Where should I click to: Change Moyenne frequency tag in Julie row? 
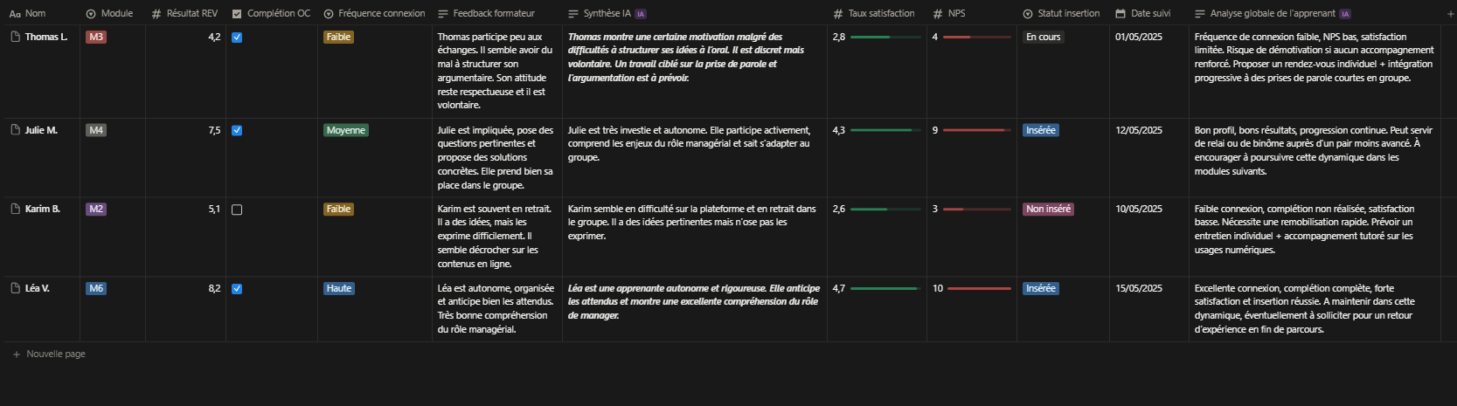(346, 130)
